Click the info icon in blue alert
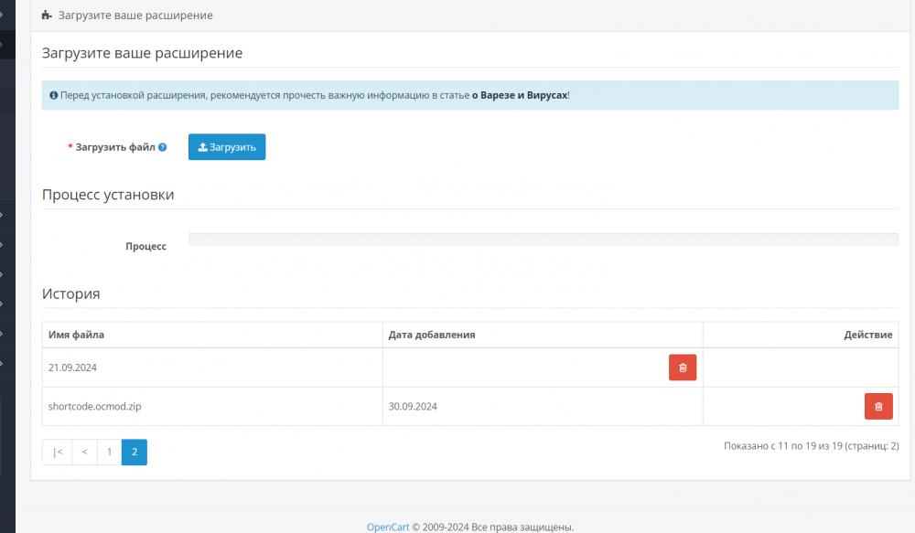The width and height of the screenshot is (915, 533). pos(54,95)
